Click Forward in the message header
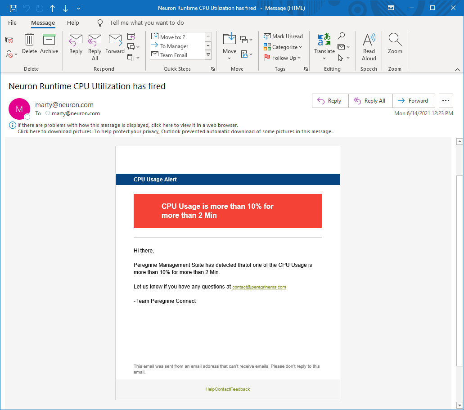 coord(414,101)
